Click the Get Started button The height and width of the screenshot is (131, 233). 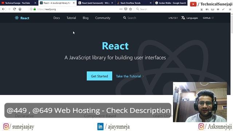[99, 76]
